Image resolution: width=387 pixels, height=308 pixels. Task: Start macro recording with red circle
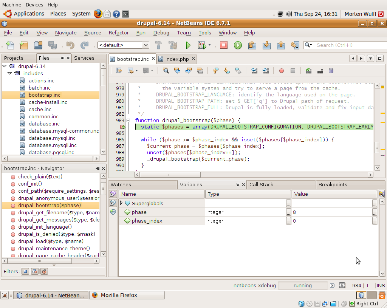click(x=281, y=71)
